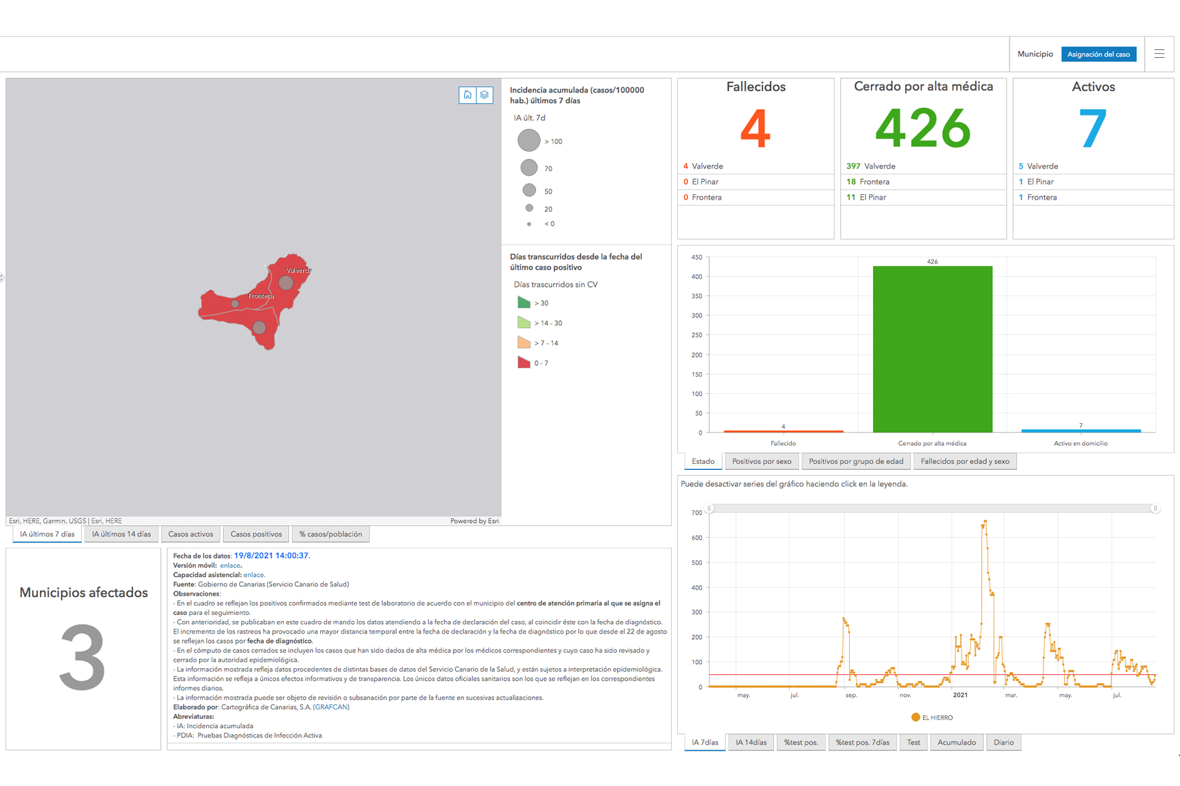Open the map layers icon

pyautogui.click(x=485, y=95)
